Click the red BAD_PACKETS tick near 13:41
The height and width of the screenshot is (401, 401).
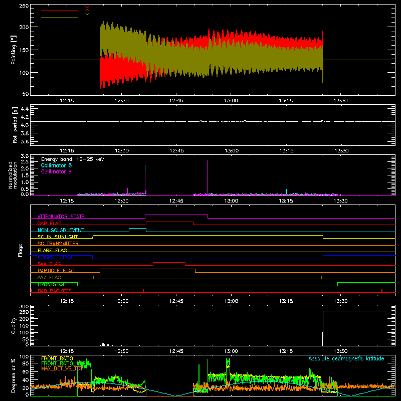click(x=382, y=291)
